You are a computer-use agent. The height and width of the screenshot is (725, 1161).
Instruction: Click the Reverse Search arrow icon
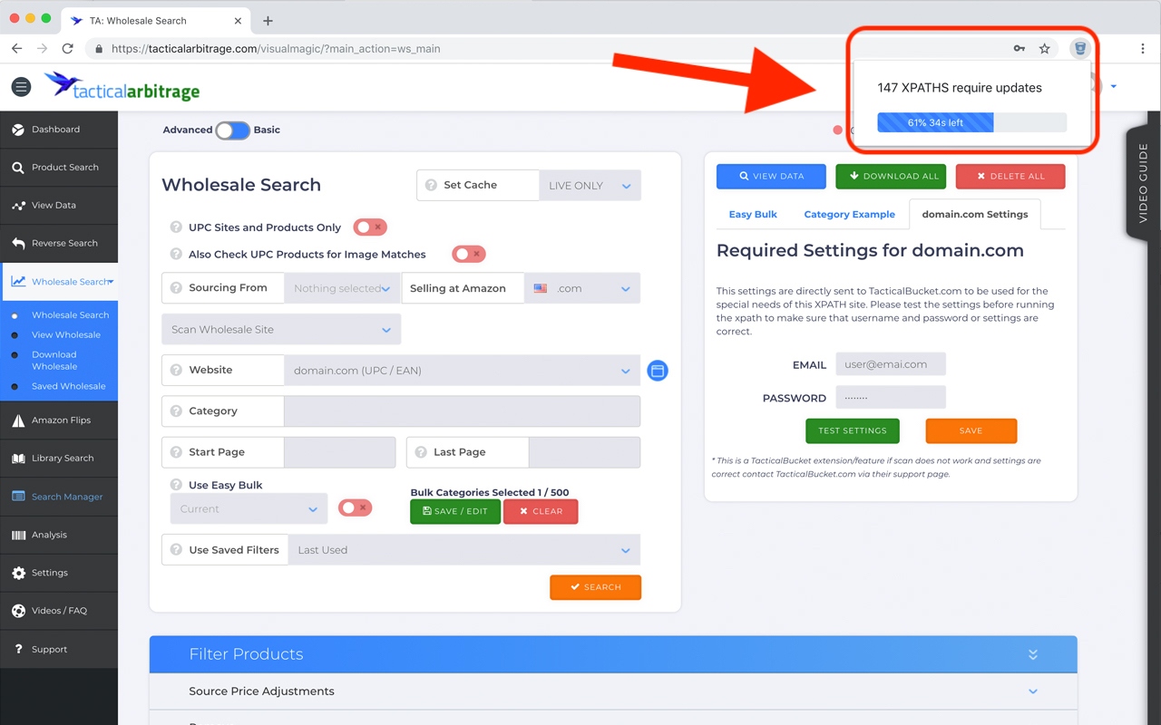point(18,244)
